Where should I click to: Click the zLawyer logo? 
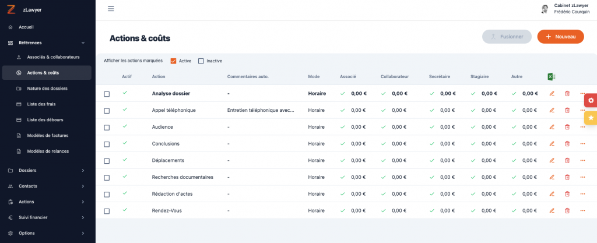[x=10, y=10]
